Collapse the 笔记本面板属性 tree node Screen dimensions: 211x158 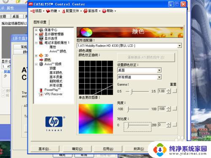coord(36,43)
